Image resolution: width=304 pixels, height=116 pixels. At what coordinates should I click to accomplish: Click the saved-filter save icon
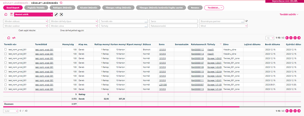[x=12, y=15]
